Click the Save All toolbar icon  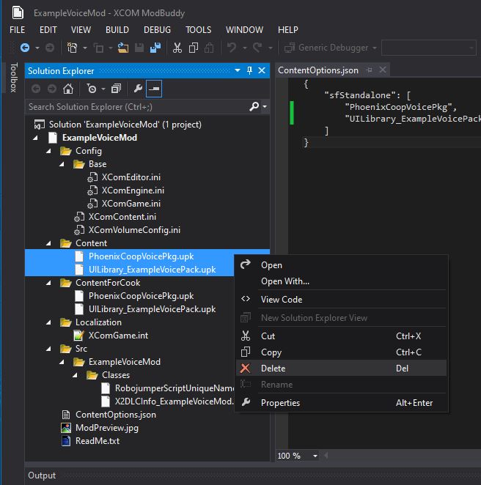point(155,48)
